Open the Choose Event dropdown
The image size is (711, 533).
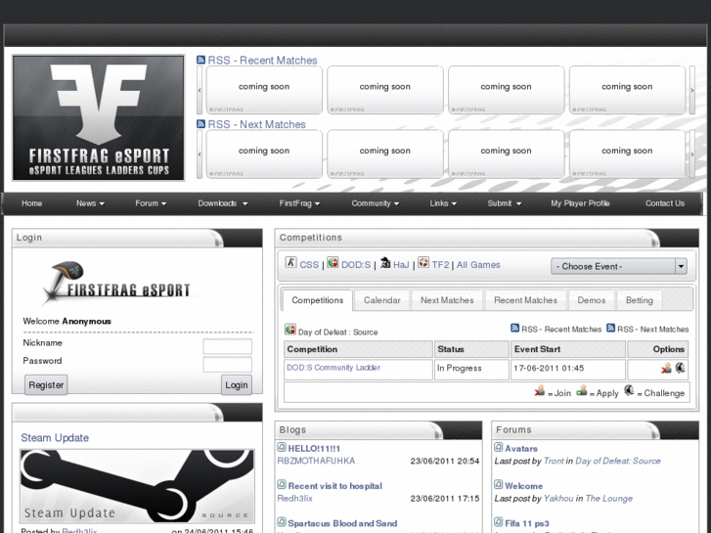(x=618, y=266)
